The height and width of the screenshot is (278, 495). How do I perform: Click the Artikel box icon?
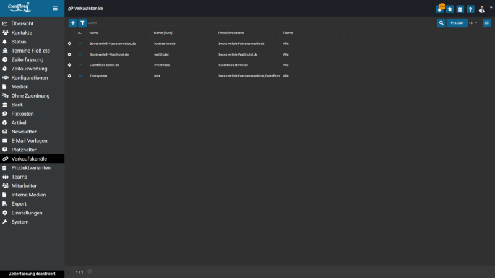point(5,122)
